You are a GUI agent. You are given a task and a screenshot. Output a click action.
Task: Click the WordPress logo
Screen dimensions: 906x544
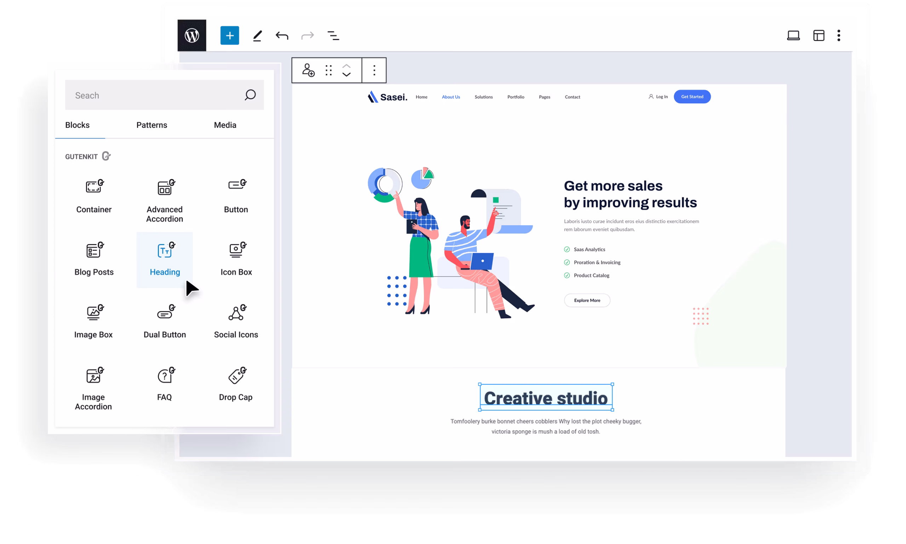pyautogui.click(x=192, y=35)
